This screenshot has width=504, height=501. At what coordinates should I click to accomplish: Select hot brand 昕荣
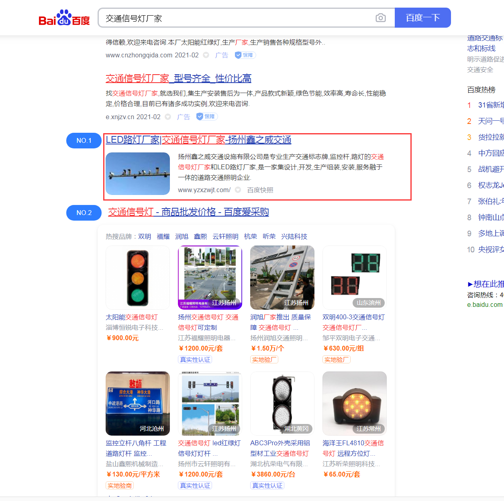click(x=269, y=236)
